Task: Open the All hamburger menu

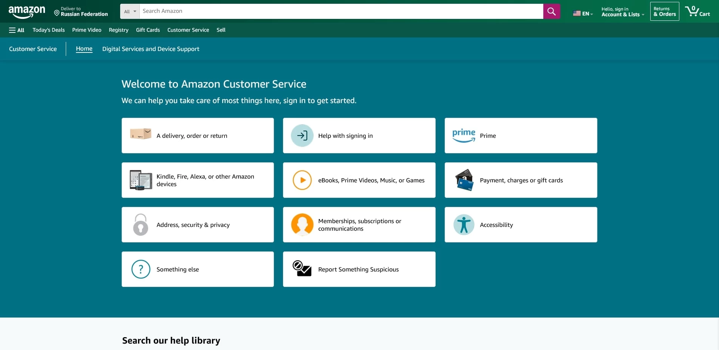Action: coord(17,30)
